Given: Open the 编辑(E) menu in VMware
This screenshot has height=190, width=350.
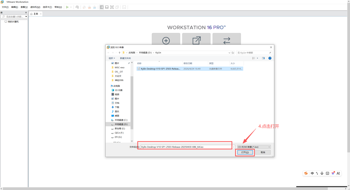Looking at the screenshot, I should (x=15, y=7).
